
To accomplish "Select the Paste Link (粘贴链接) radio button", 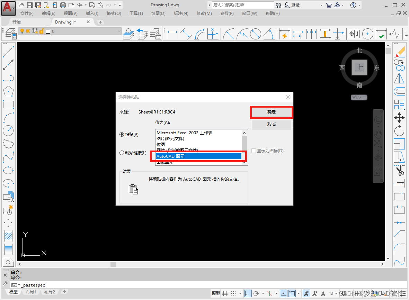I will point(122,153).
